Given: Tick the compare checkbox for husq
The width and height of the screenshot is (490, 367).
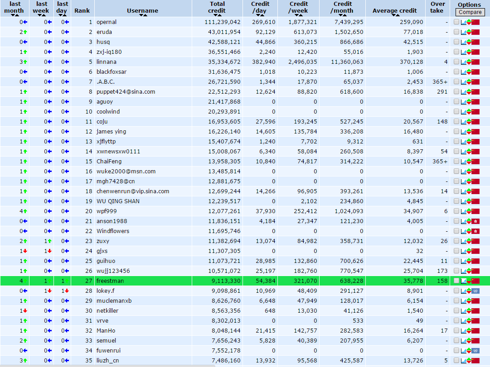Looking at the screenshot, I should pyautogui.click(x=456, y=42).
